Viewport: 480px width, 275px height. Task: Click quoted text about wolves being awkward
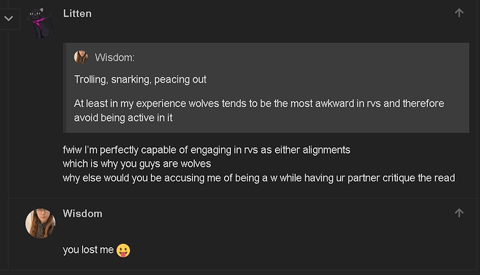point(259,103)
